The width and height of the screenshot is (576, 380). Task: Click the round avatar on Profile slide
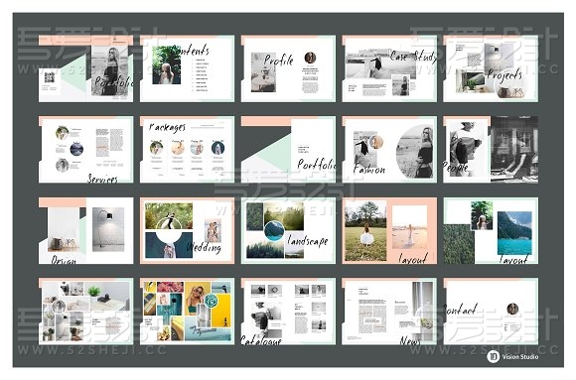(310, 58)
